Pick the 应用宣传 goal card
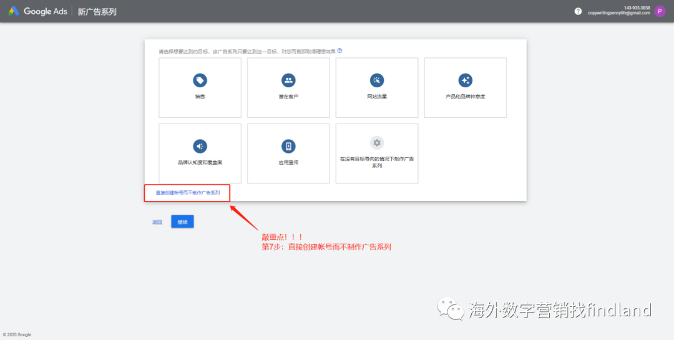The image size is (674, 340). point(288,153)
